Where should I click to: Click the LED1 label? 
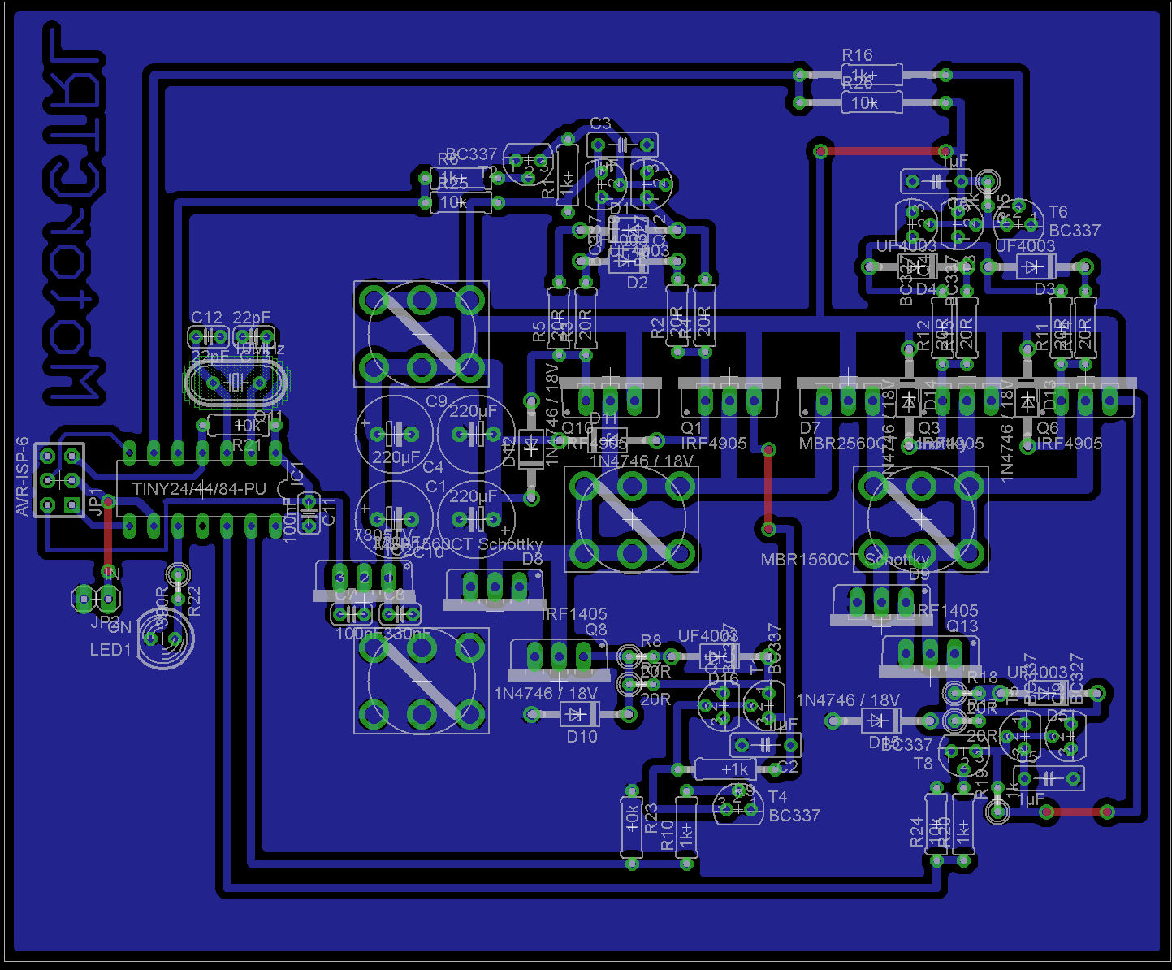click(110, 650)
